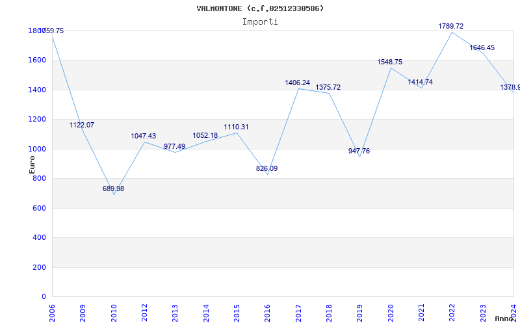This screenshot has width=520, height=325.
Task: Select the 689.98 data label
Action: coord(113,188)
